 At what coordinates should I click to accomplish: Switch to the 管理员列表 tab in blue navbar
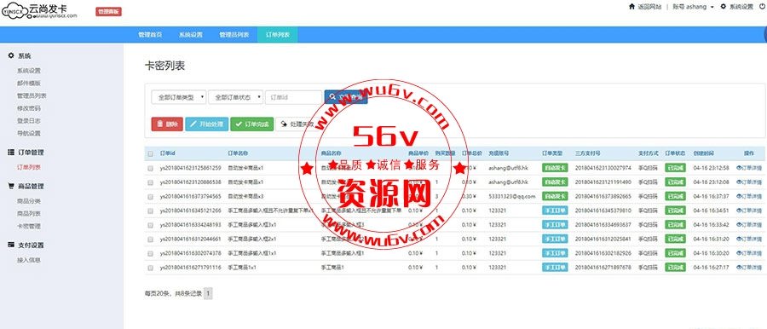[234, 35]
